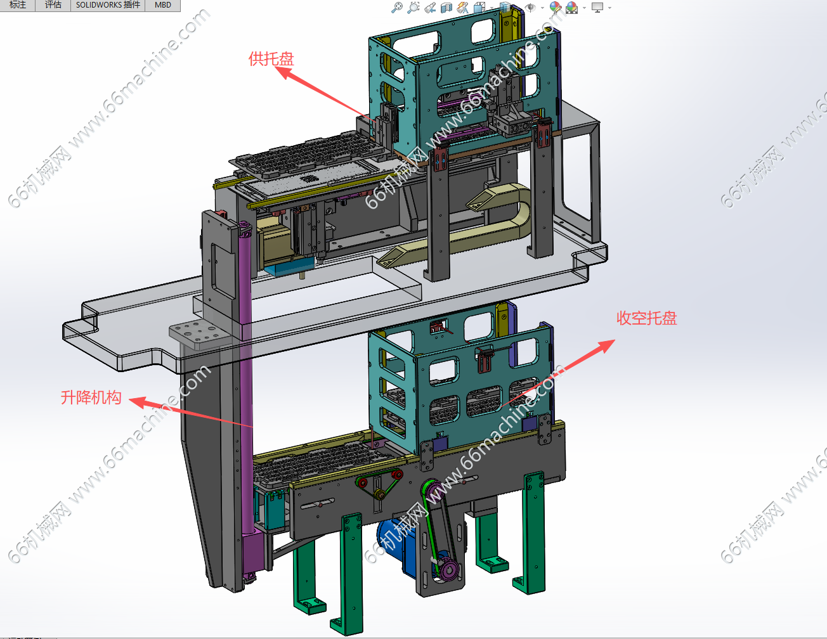Viewport: 827px width, 639px height.
Task: Open Edit Appearance color ball
Action: coord(555,8)
